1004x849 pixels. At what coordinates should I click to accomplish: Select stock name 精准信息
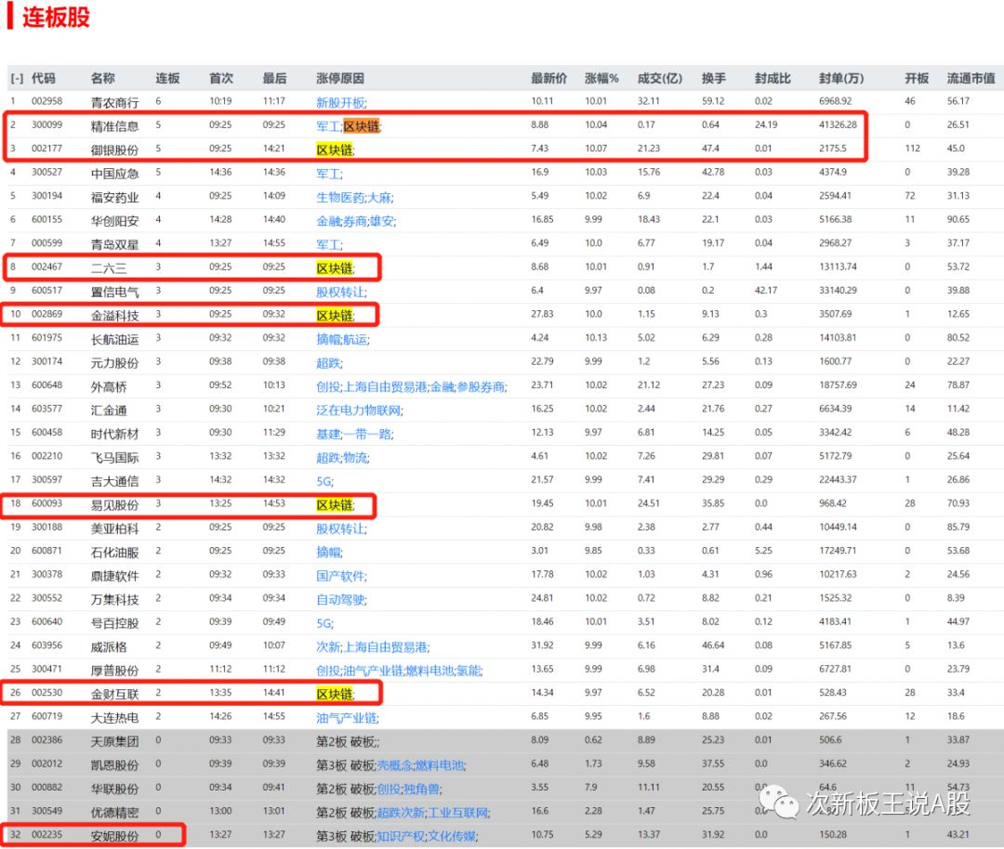point(114,126)
